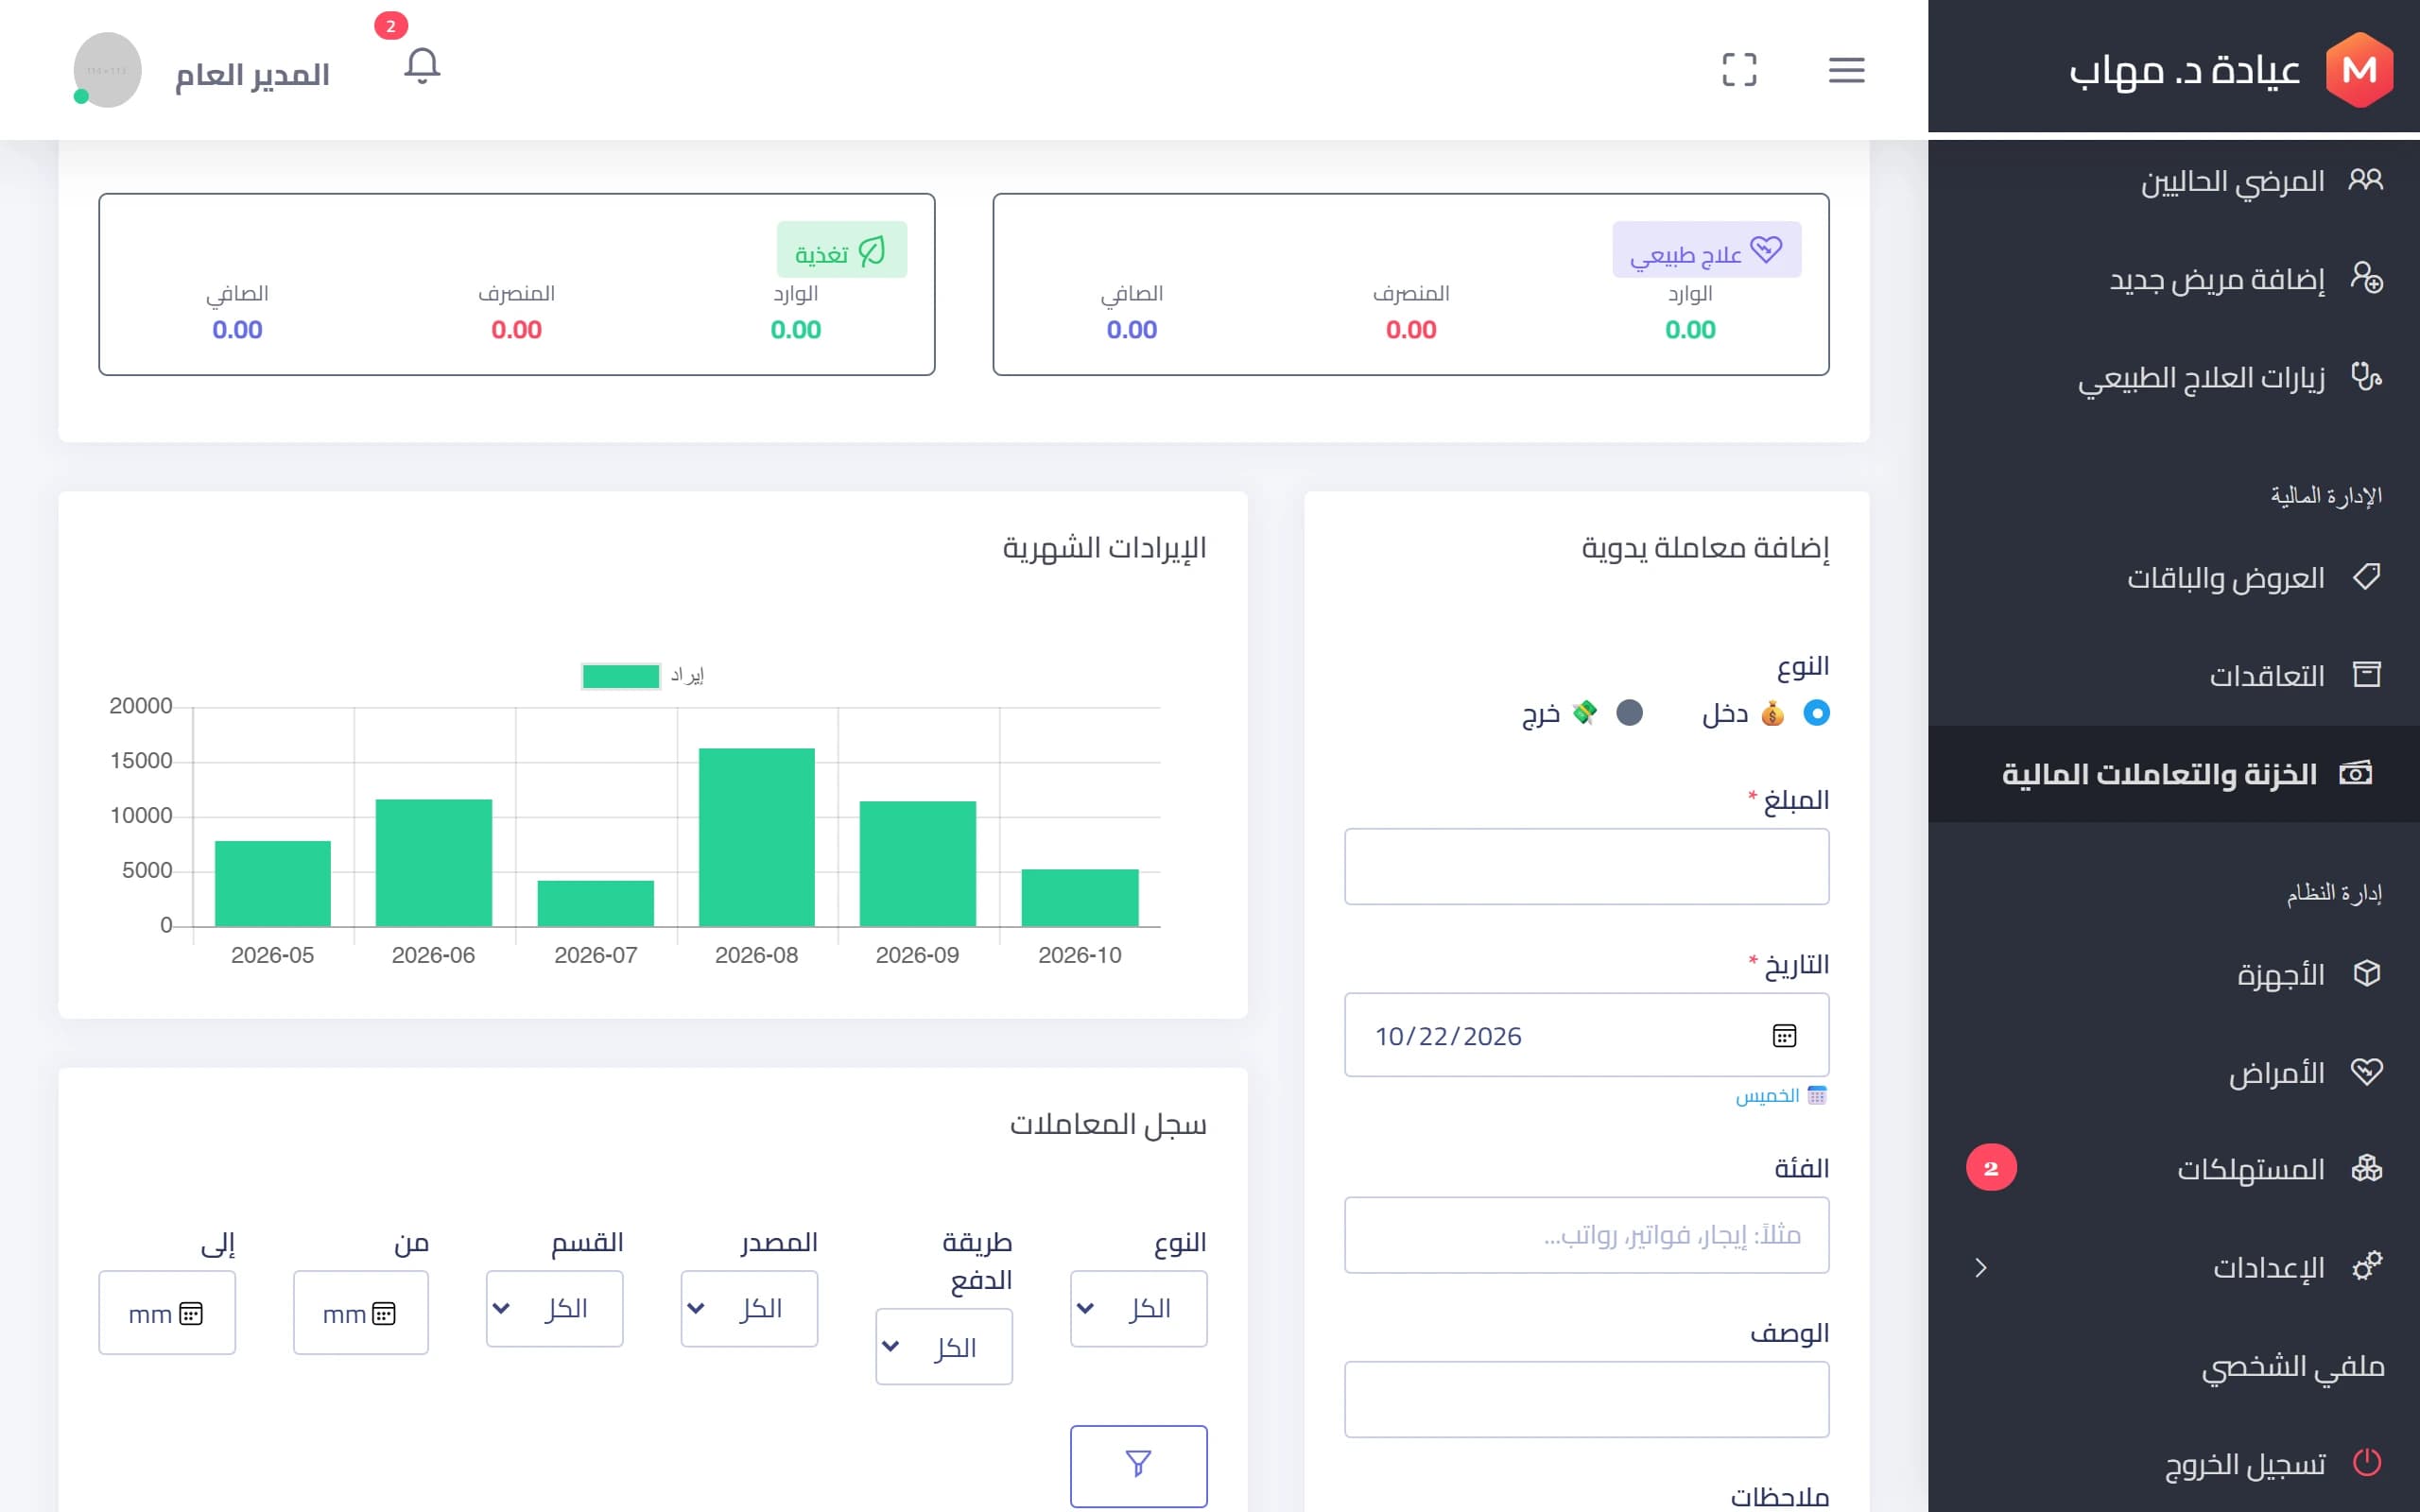The height and width of the screenshot is (1512, 2420).
Task: Click the المستهلكات boxes icon
Action: point(2366,1168)
